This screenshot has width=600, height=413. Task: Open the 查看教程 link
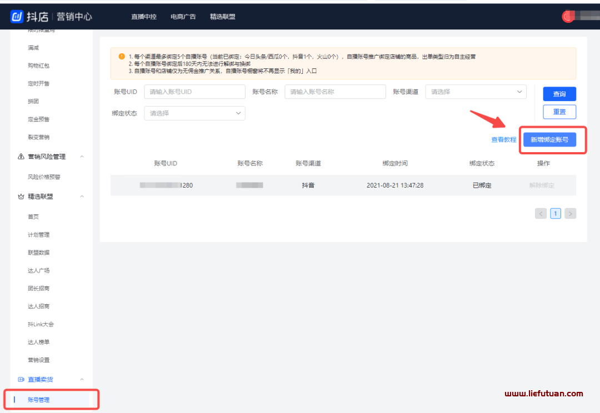coord(503,140)
